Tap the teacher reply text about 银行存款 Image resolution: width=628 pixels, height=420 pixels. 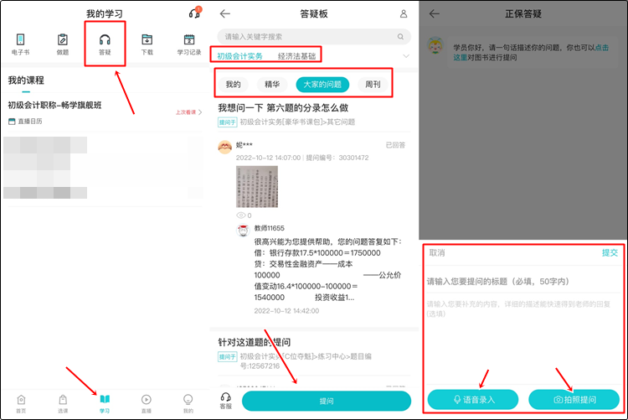click(327, 270)
